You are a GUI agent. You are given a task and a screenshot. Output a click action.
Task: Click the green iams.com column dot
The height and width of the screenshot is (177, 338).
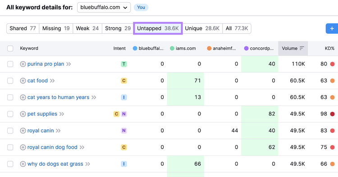[172, 49]
